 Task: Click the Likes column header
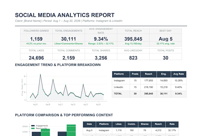pyautogui.click(x=119, y=124)
